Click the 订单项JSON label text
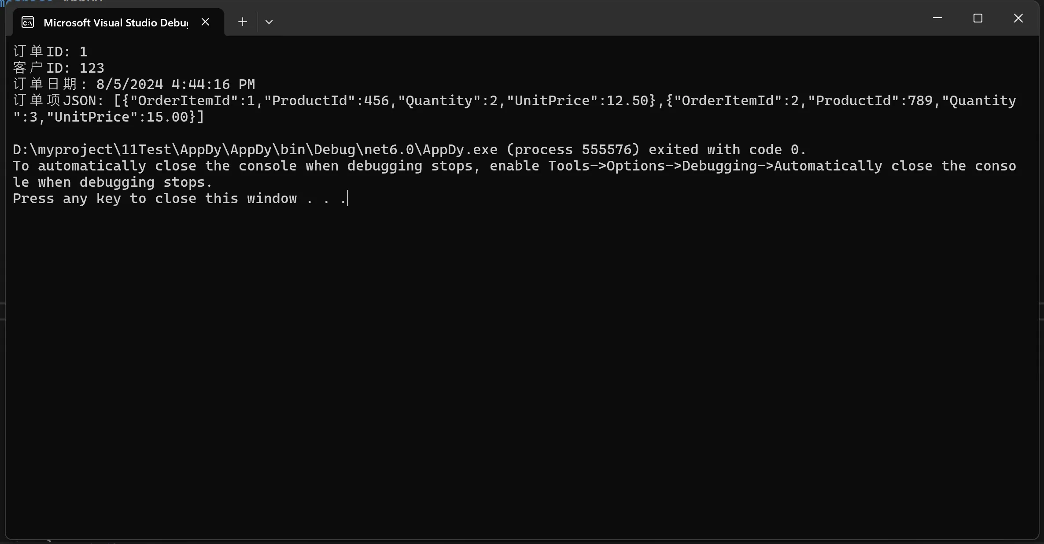The height and width of the screenshot is (544, 1044). (58, 100)
